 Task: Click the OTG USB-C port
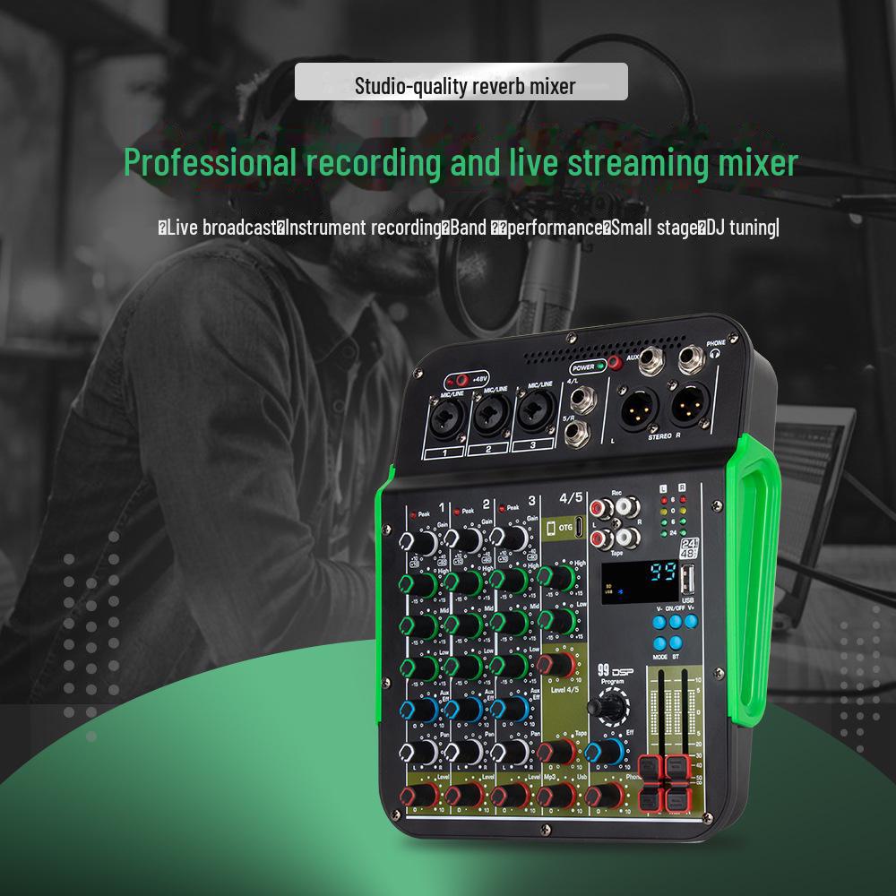coord(581,527)
